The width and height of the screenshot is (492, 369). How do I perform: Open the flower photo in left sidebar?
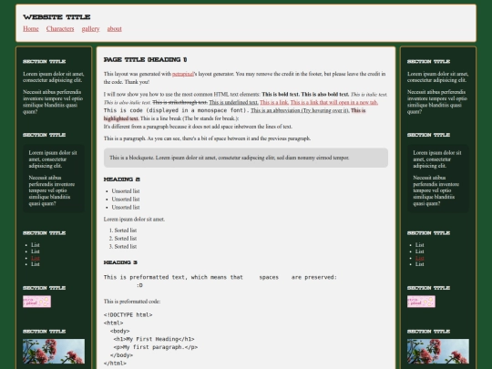(54, 351)
